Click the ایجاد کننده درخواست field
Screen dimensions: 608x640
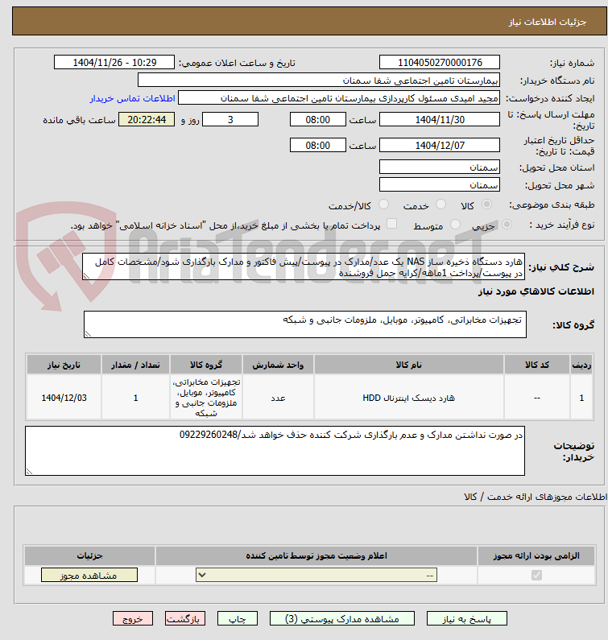pyautogui.click(x=339, y=98)
